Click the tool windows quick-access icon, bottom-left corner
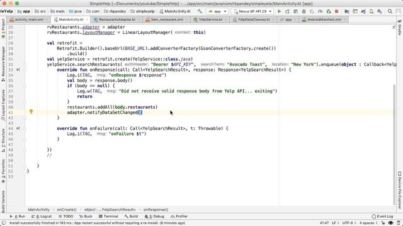403x226 pixels. [4, 223]
